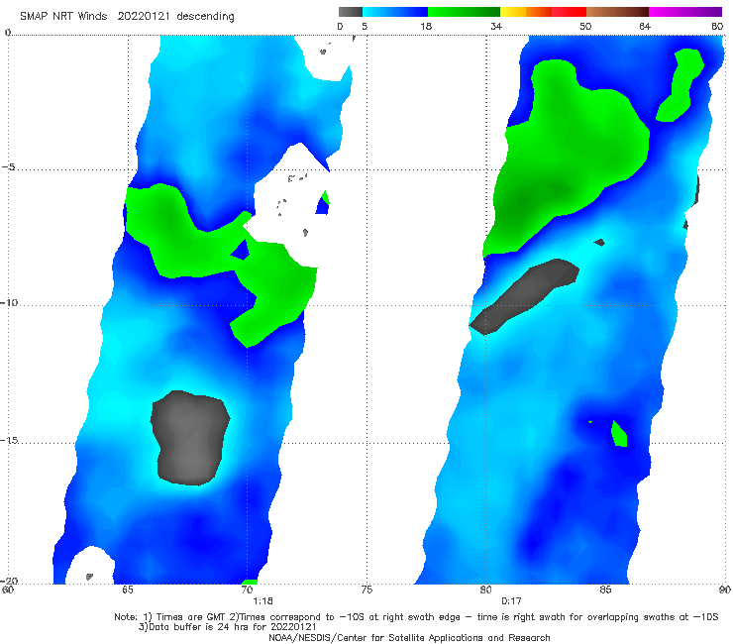Click the brown 50-64 color bar segment
Screen dimensions: 733x644
(617, 12)
